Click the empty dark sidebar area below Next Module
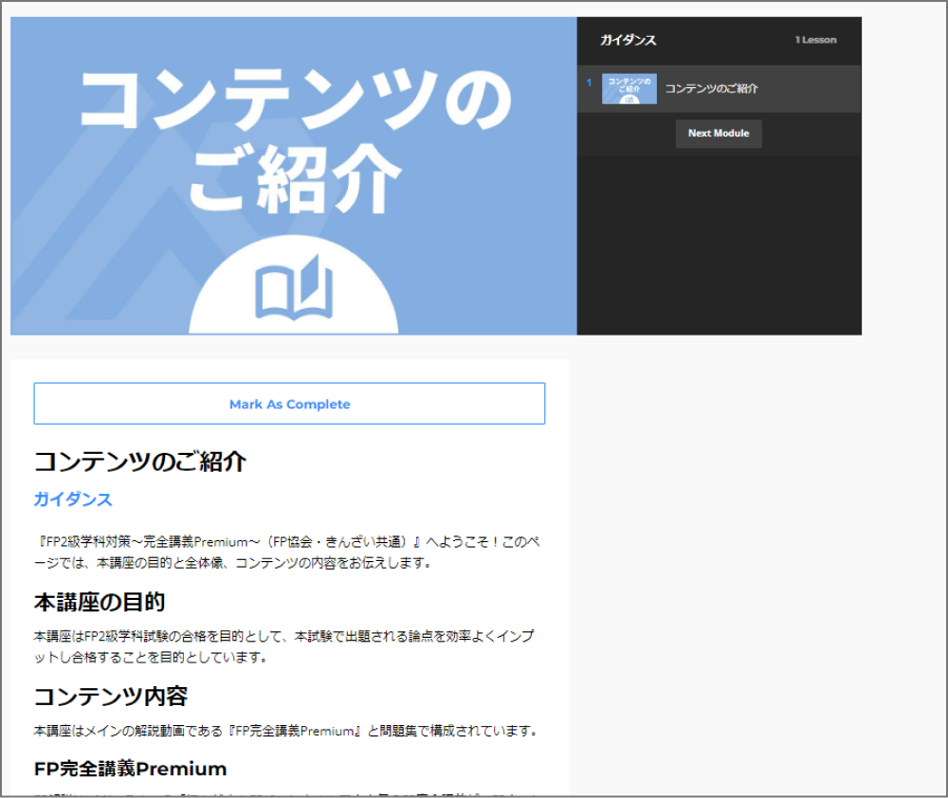 click(x=719, y=245)
